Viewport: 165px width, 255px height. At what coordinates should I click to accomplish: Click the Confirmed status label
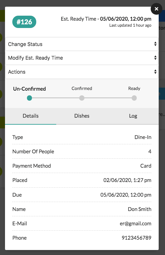pos(82,88)
